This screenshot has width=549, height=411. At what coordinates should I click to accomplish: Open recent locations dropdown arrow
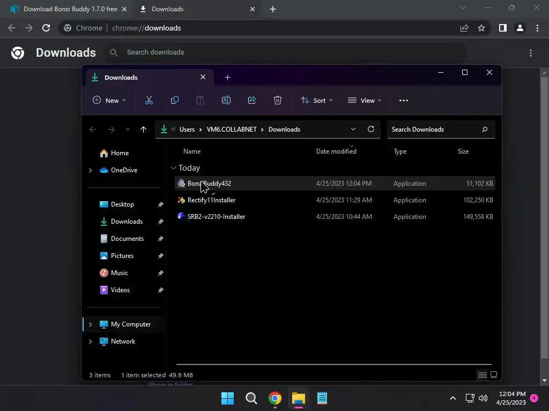click(x=128, y=130)
